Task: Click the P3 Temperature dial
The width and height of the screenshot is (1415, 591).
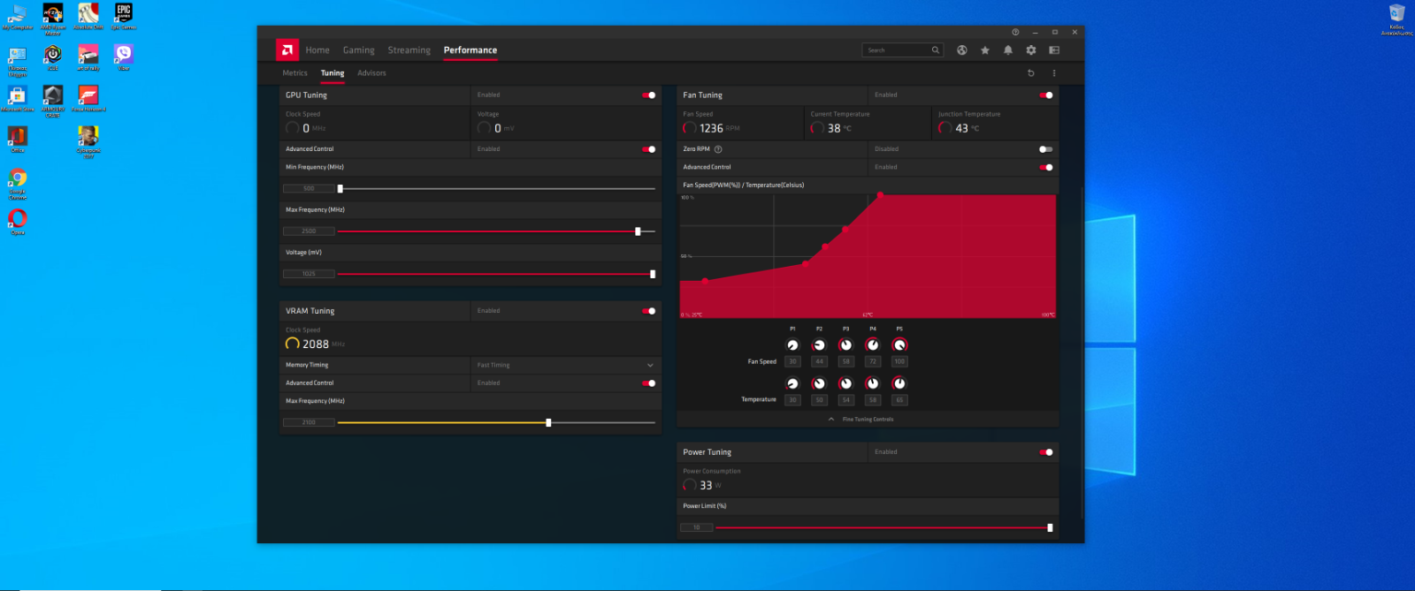Action: coord(845,383)
